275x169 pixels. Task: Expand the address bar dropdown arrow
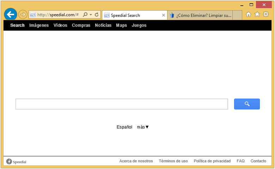tap(91, 14)
